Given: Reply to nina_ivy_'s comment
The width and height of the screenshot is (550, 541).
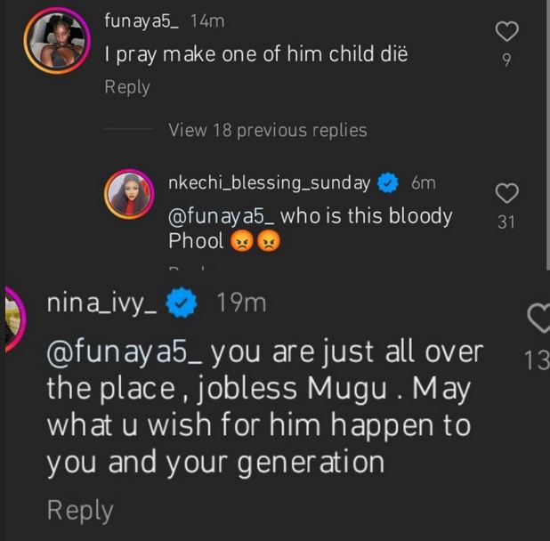Looking at the screenshot, I should pos(80,510).
